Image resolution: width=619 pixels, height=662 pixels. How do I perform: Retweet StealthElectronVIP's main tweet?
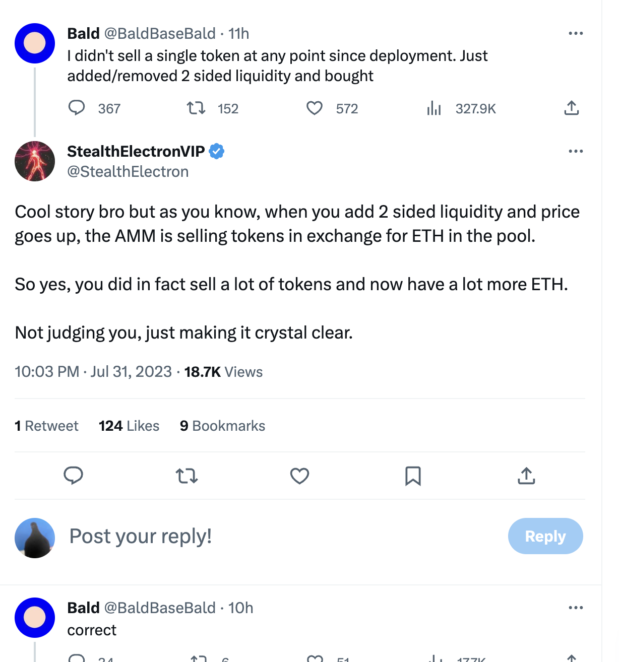pos(187,476)
